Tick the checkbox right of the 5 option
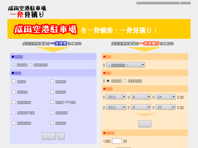Screen dimensions: 198x148 [52, 112]
